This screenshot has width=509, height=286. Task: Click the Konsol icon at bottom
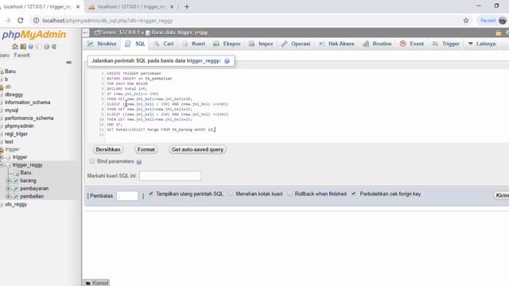[88, 283]
